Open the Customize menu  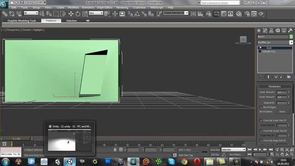click(x=139, y=7)
